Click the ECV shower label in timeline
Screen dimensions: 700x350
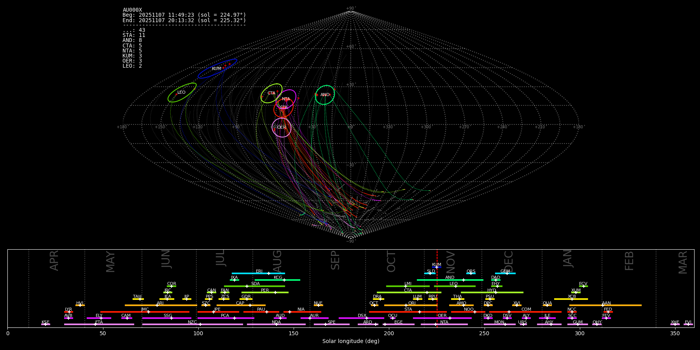583,284
